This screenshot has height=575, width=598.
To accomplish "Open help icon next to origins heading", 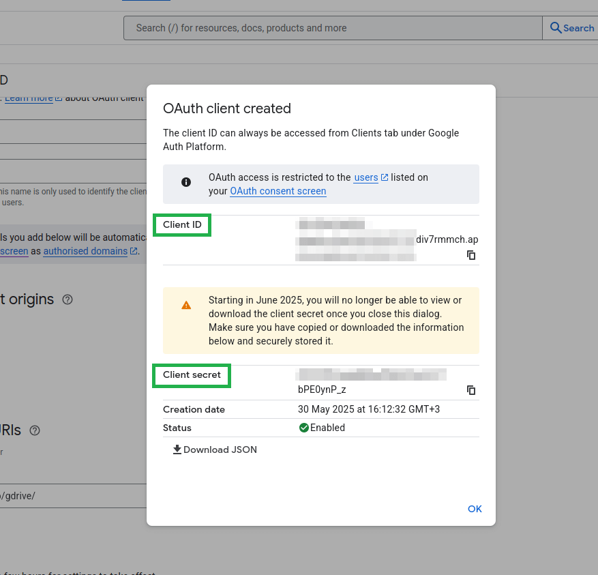I will click(68, 299).
